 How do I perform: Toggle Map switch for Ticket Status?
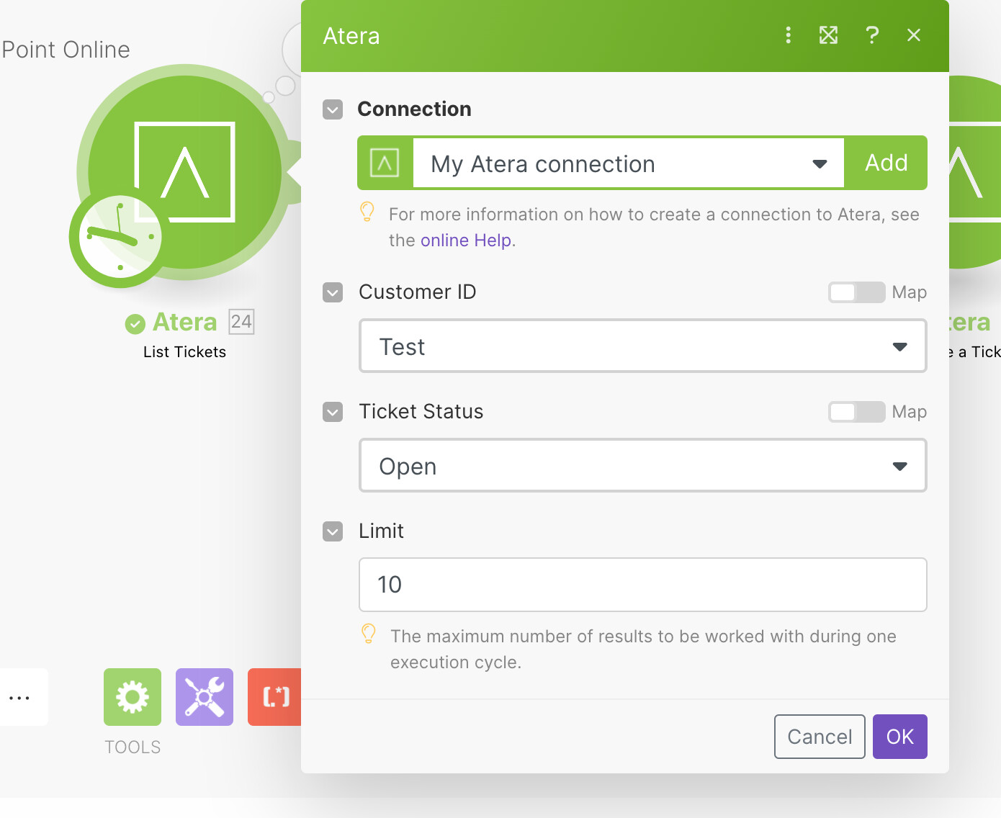click(x=856, y=412)
